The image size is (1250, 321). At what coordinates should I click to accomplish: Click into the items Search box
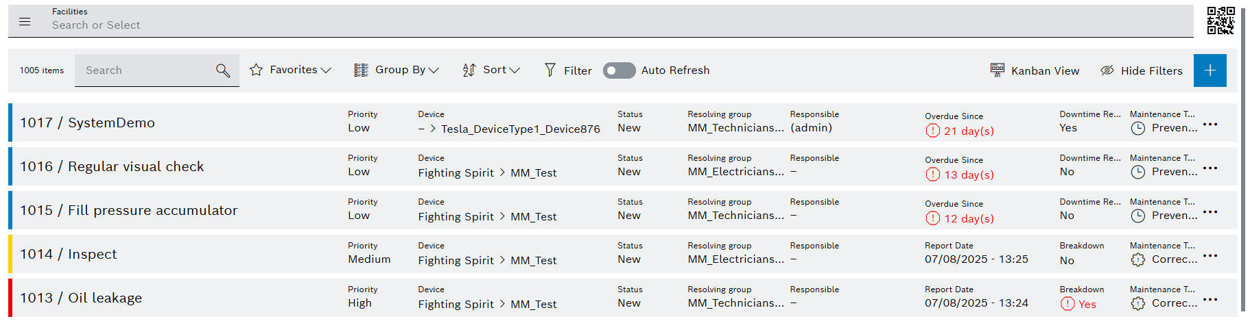(144, 70)
